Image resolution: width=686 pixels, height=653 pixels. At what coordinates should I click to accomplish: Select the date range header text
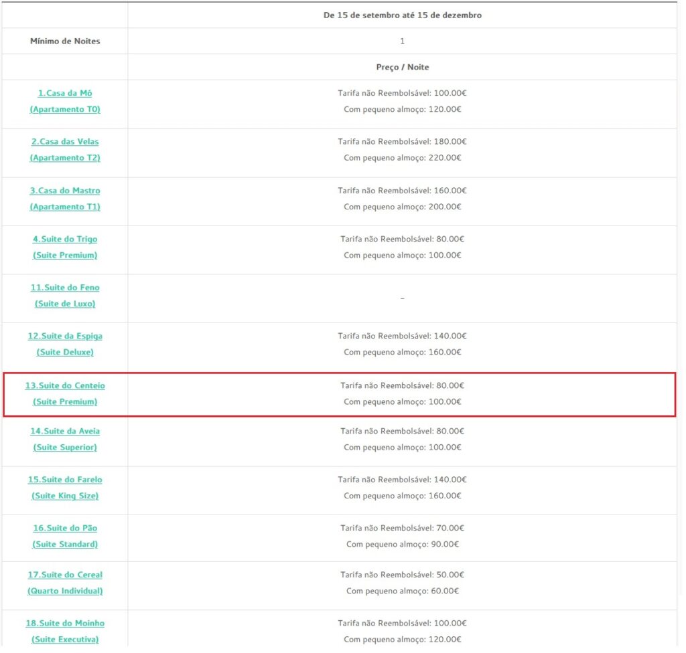tap(402, 15)
